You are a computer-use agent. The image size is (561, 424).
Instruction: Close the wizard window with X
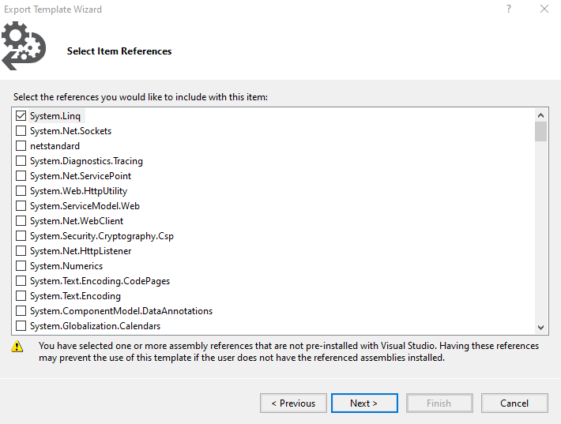[x=544, y=9]
